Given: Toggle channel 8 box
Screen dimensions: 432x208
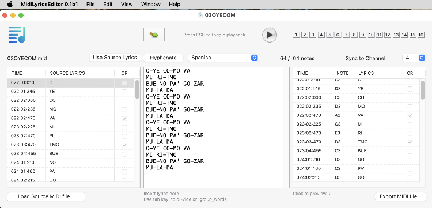Looking at the screenshot, I should tap(354, 35).
